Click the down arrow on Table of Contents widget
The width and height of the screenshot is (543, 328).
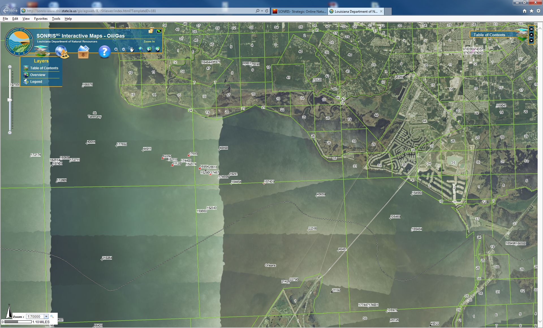point(531,40)
